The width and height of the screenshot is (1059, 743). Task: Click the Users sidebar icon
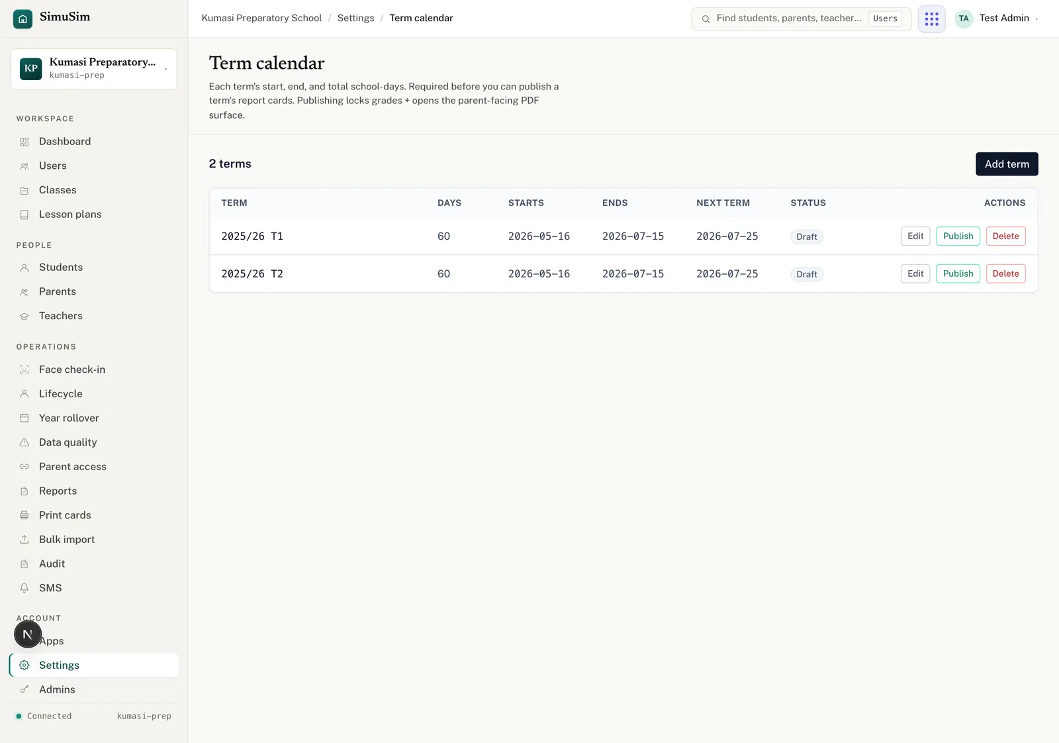24,166
